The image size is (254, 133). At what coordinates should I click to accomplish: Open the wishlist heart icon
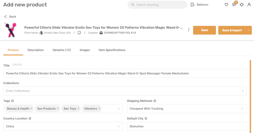[226, 5]
